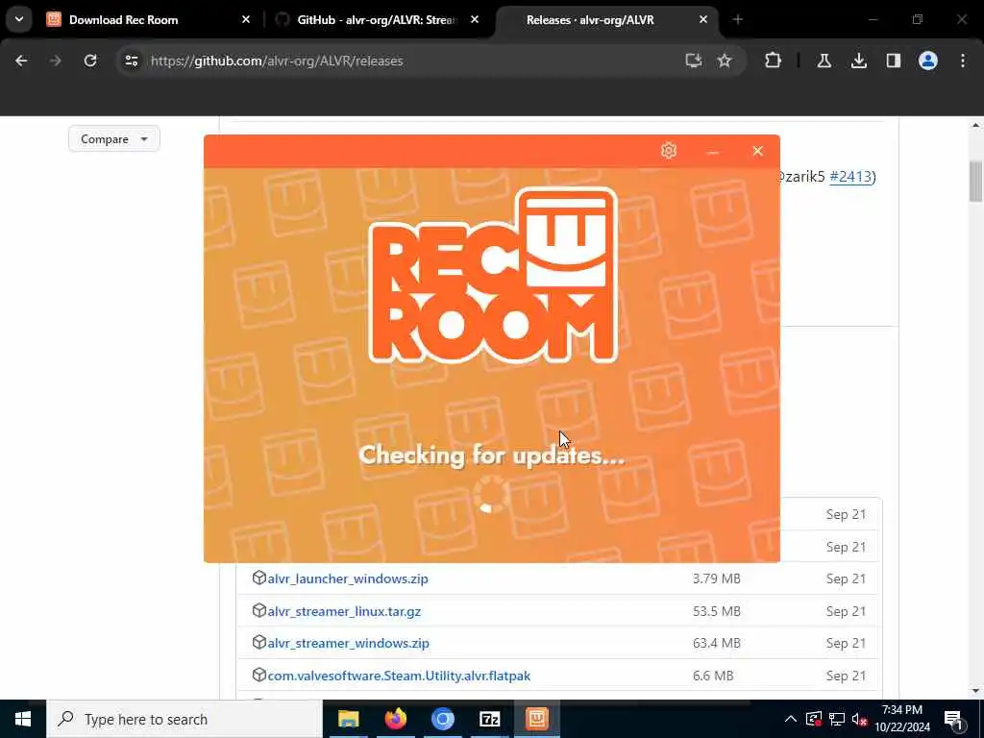Close the Rec Room launcher window
Screen dimensions: 984x738
[x=757, y=151]
